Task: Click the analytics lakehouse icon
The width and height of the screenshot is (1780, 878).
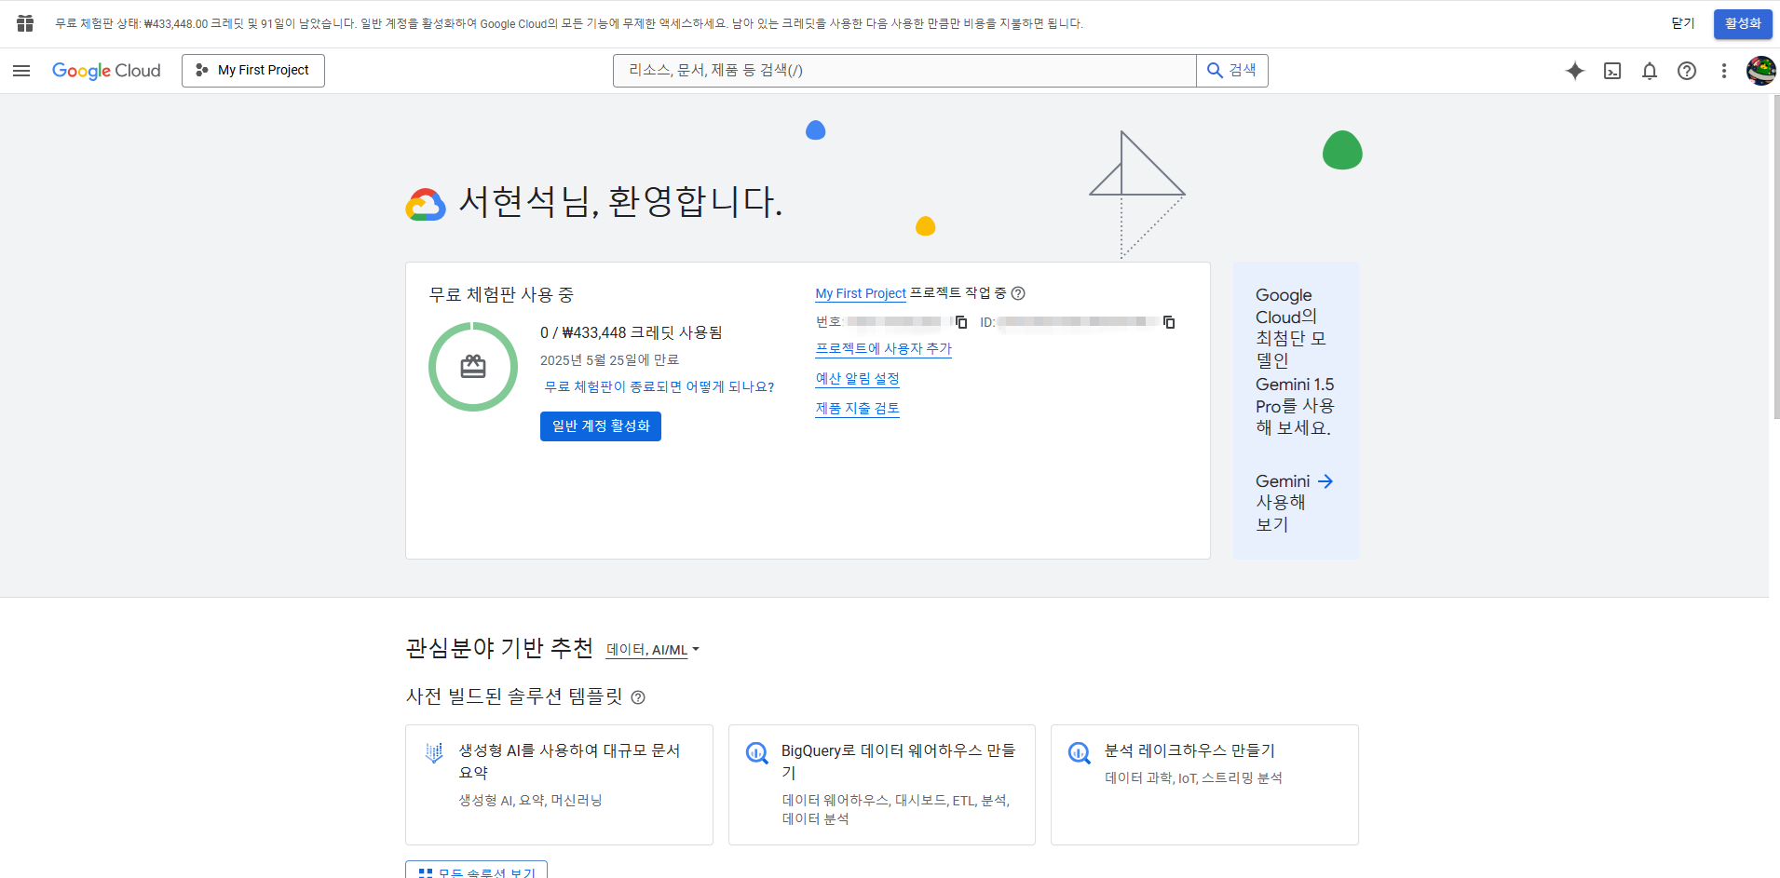Action: pos(1080,752)
